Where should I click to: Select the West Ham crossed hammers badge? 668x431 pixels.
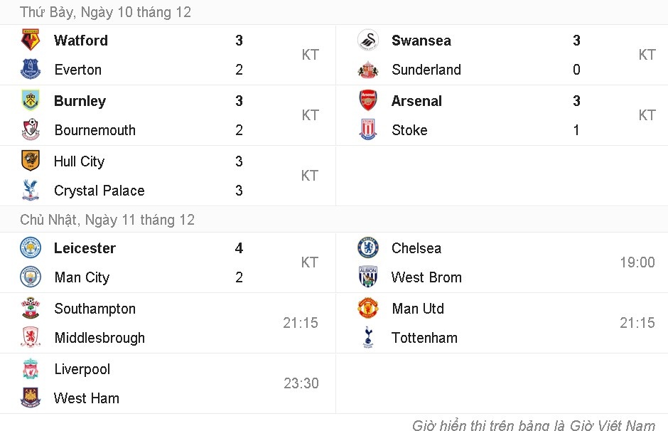click(30, 398)
